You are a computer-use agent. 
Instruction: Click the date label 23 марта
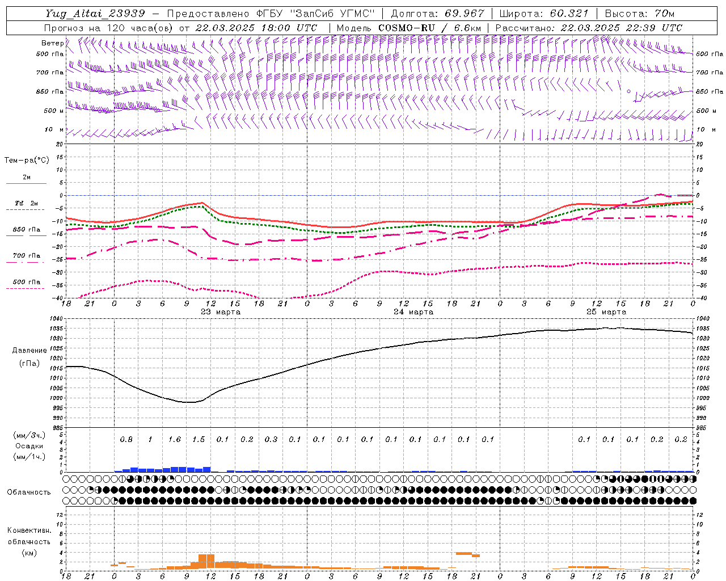pyautogui.click(x=221, y=312)
